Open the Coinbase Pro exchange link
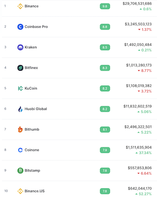 tap(36, 27)
